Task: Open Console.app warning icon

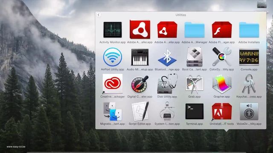Action: click(x=249, y=57)
